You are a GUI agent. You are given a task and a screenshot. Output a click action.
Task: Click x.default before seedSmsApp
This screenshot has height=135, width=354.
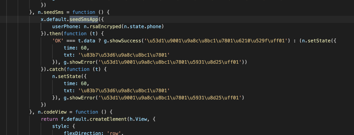pos(54,19)
